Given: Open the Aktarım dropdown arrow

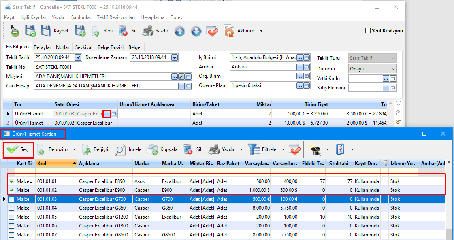Looking at the screenshot, I should 261,31.
